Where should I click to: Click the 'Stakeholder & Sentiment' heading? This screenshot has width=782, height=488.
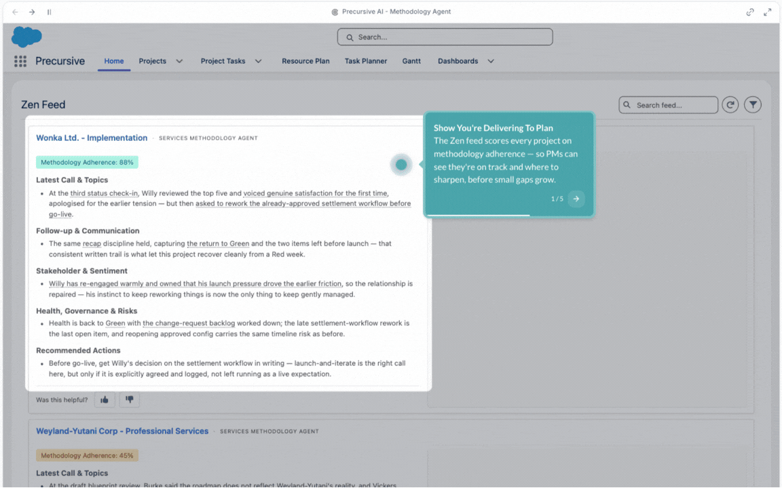point(81,271)
